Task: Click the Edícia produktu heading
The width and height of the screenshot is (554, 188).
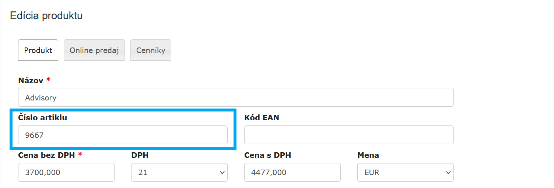Action: tap(46, 15)
